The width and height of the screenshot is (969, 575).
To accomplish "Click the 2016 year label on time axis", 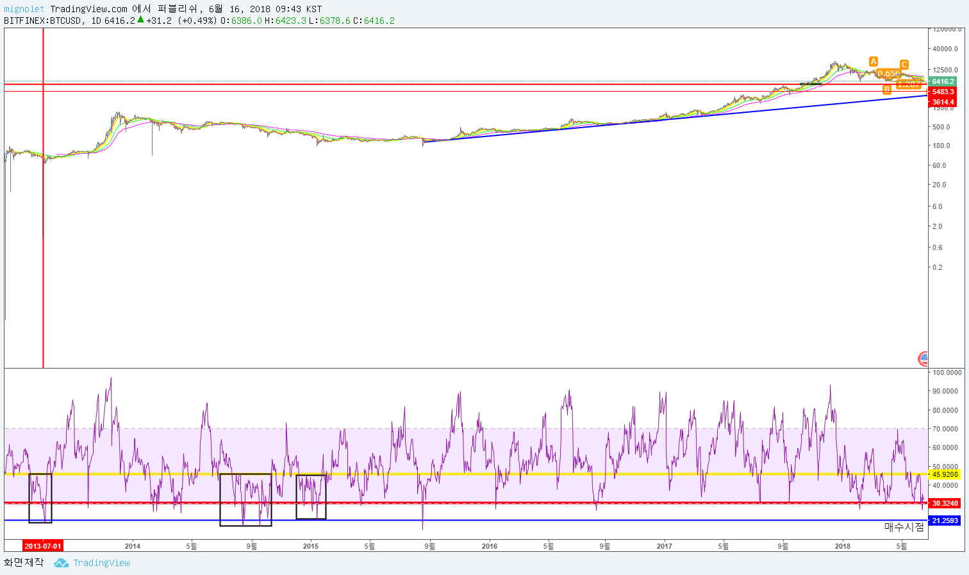I will pos(489,546).
